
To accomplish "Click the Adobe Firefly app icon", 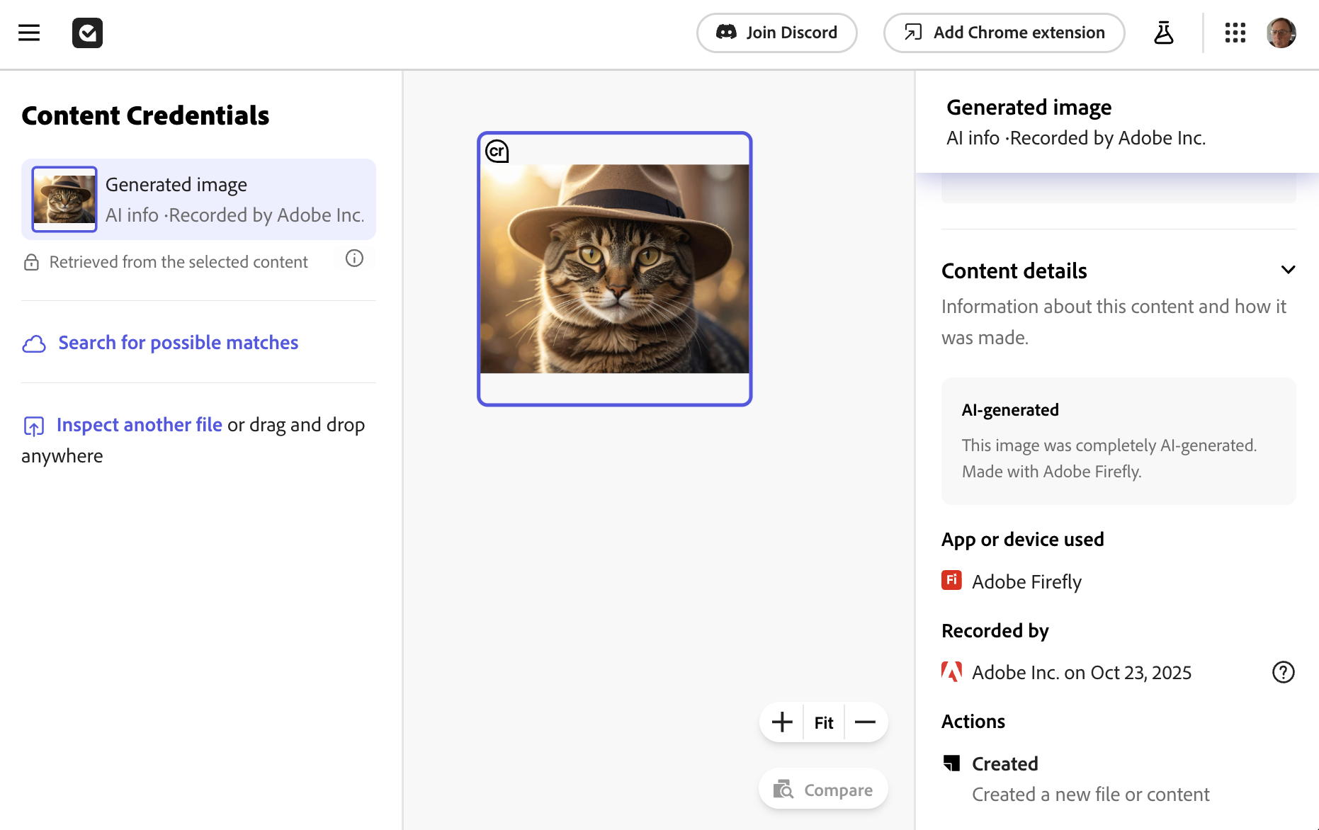I will pyautogui.click(x=951, y=580).
